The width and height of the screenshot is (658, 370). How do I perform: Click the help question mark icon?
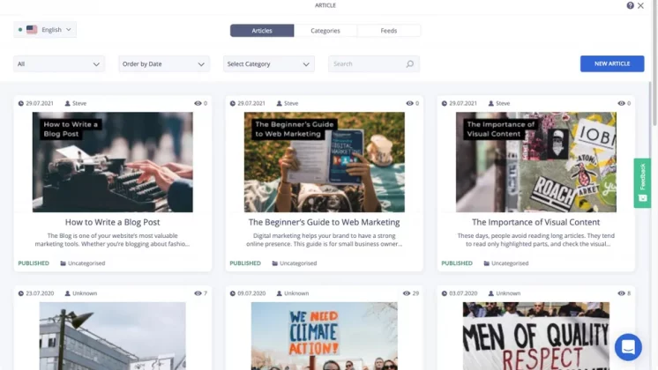(631, 5)
